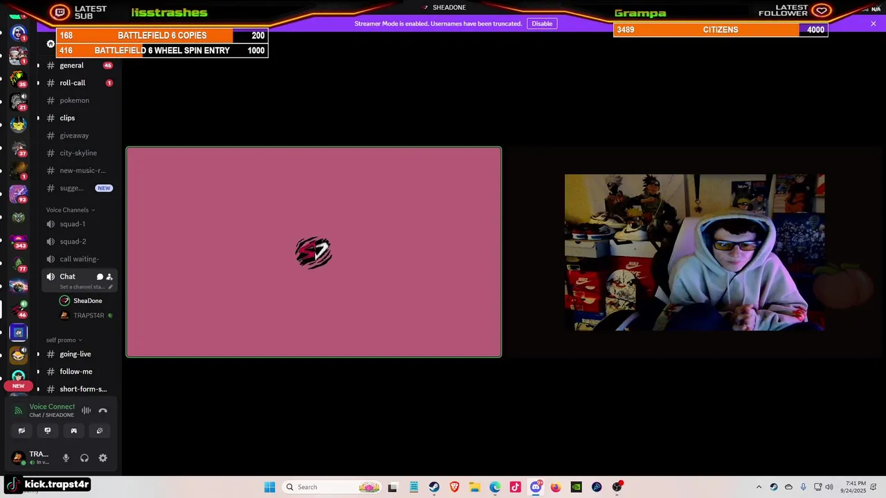
Task: Open the general text channel
Action: pyautogui.click(x=79, y=66)
